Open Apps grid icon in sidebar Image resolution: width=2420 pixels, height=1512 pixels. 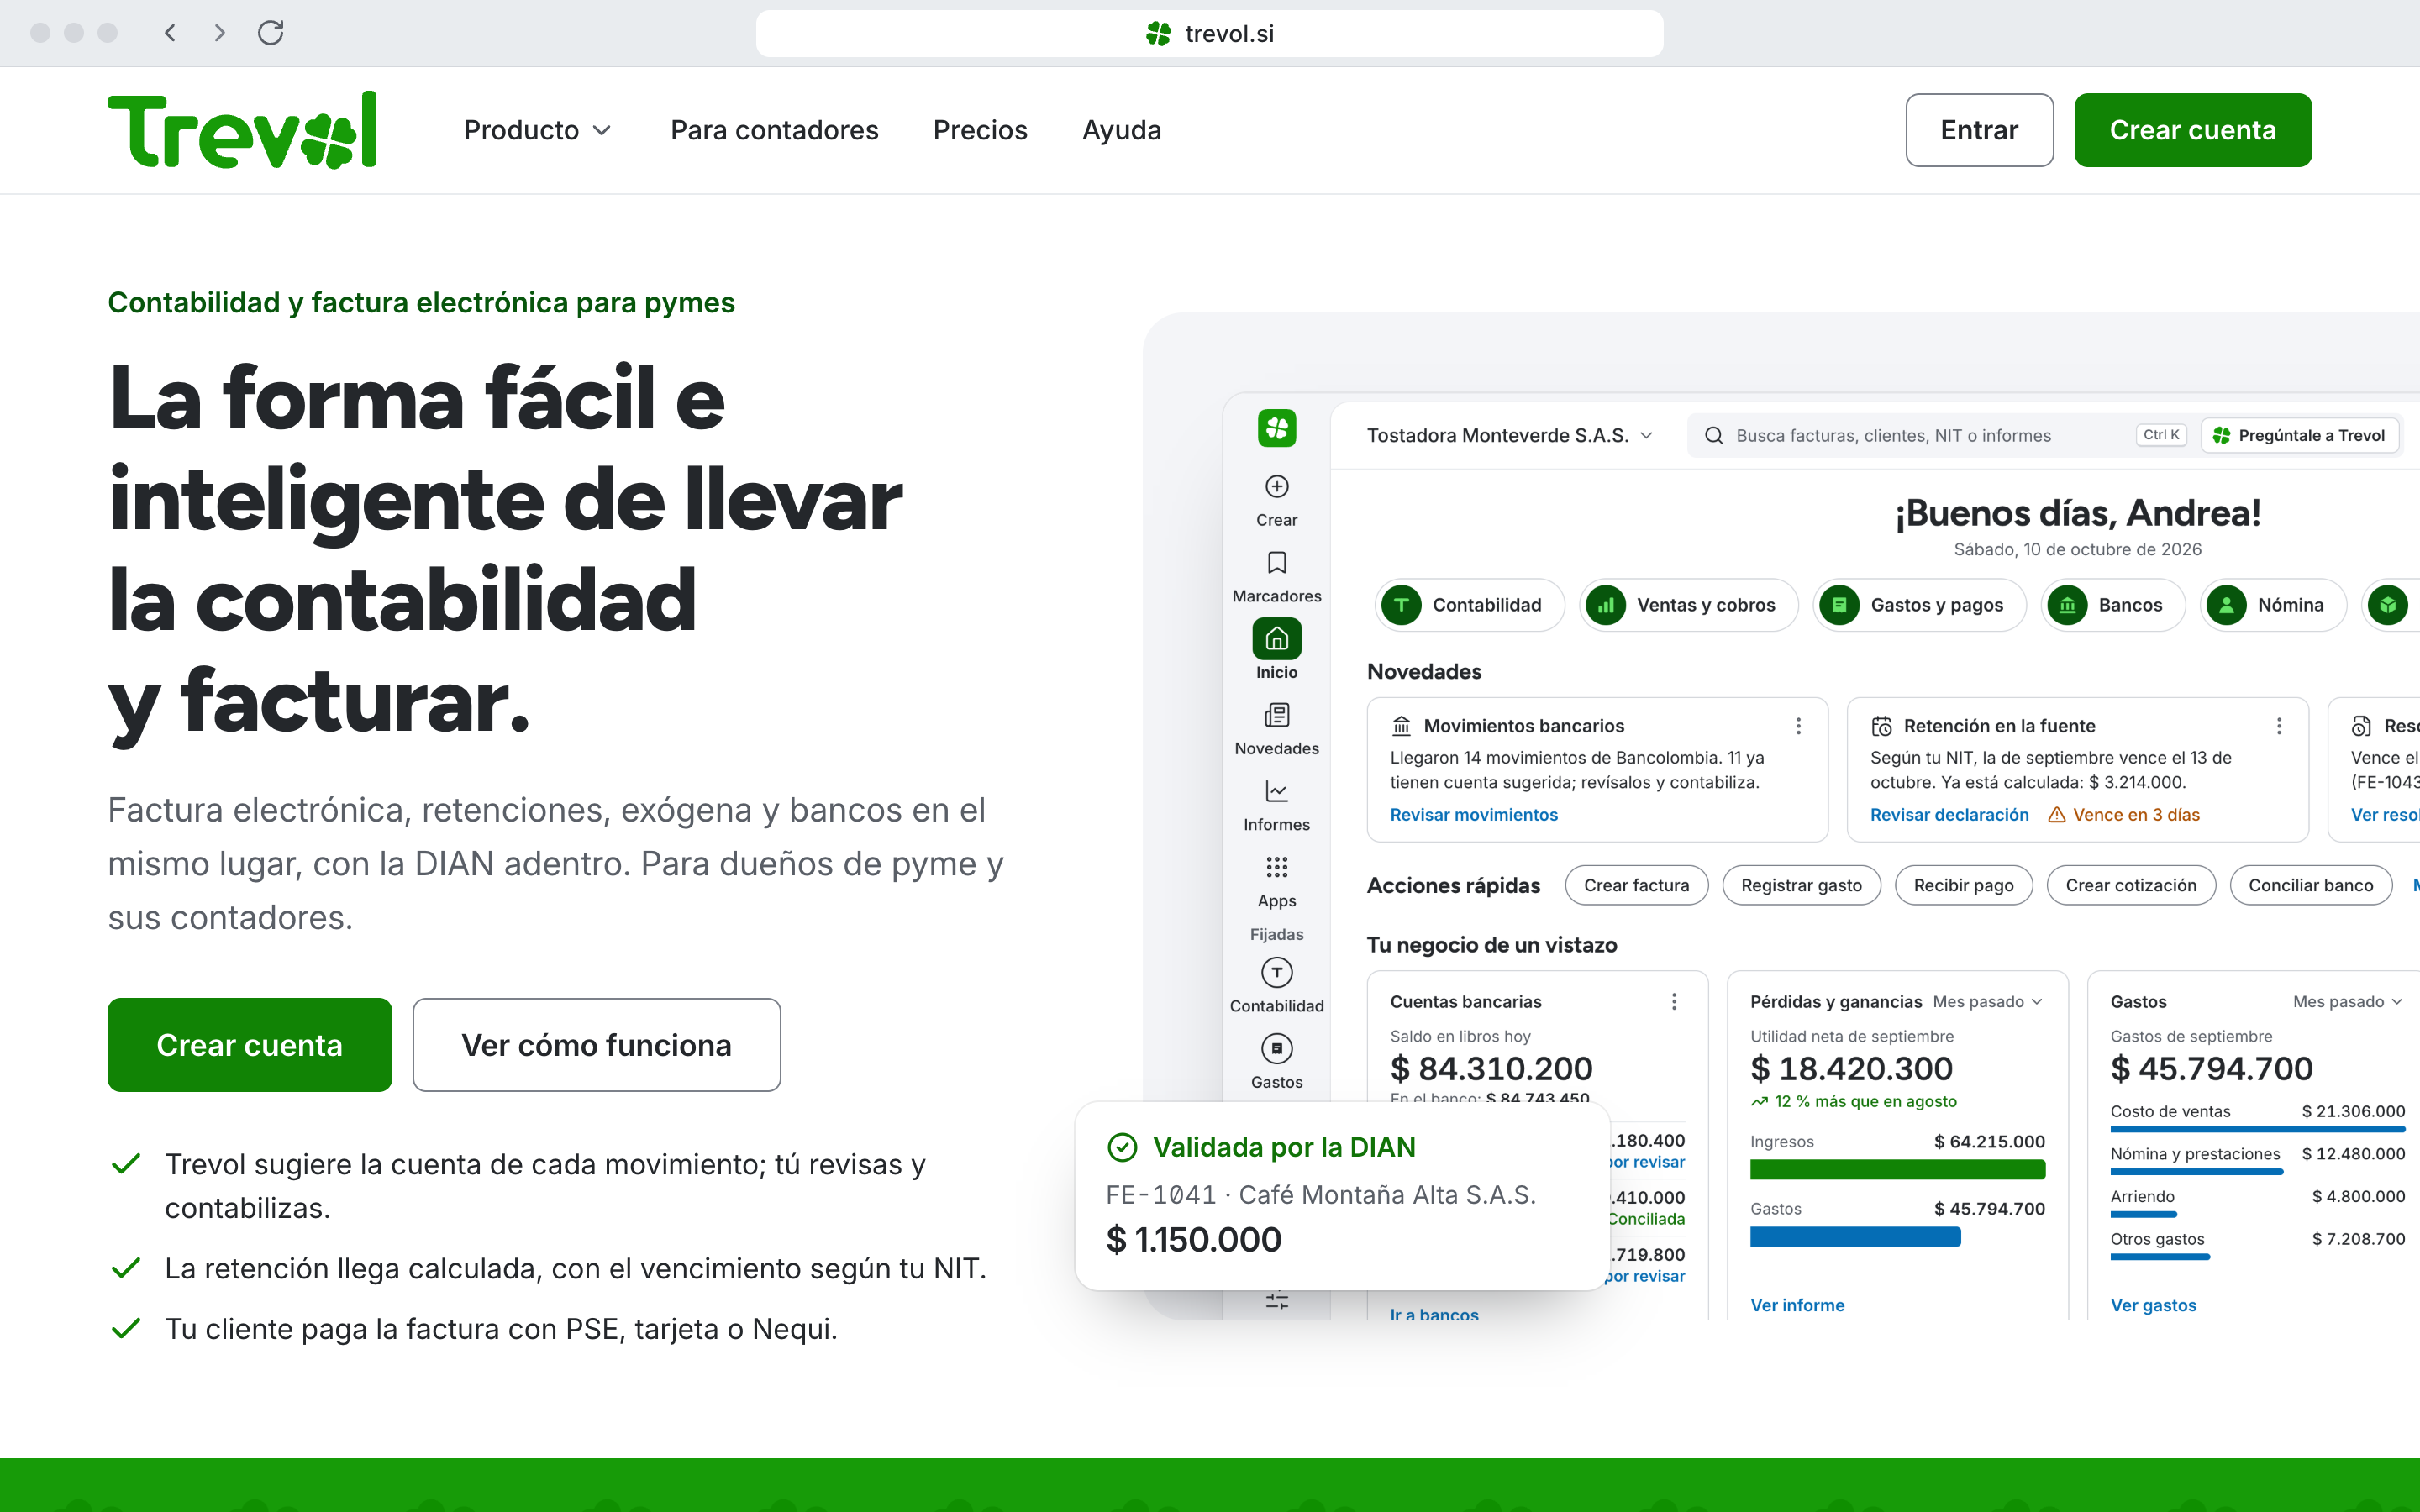1276,867
